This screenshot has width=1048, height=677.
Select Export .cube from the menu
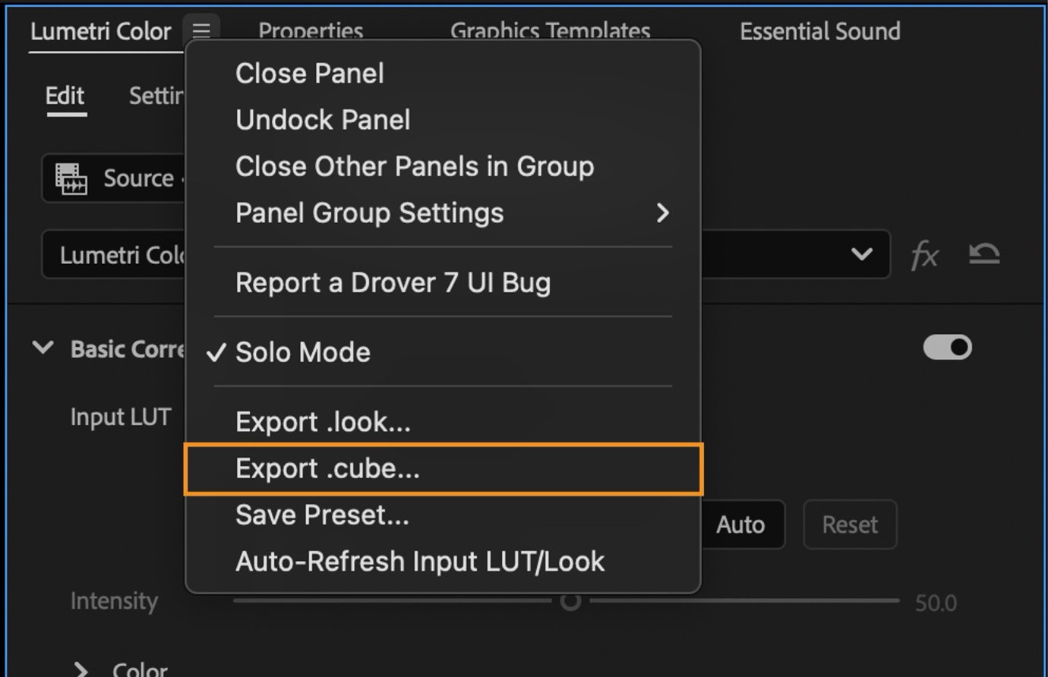pos(327,468)
